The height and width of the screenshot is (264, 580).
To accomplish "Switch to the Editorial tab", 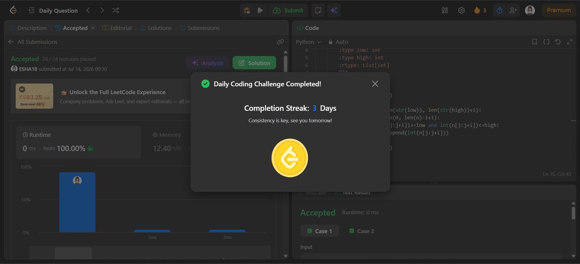I will [117, 28].
